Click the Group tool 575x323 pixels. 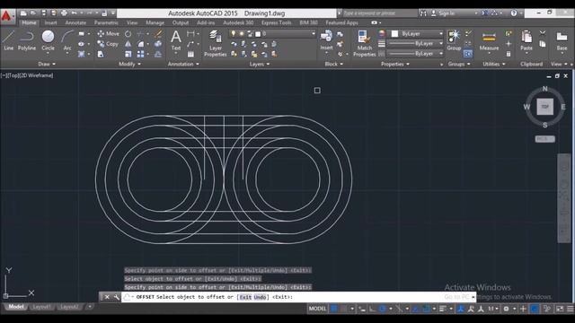454,40
